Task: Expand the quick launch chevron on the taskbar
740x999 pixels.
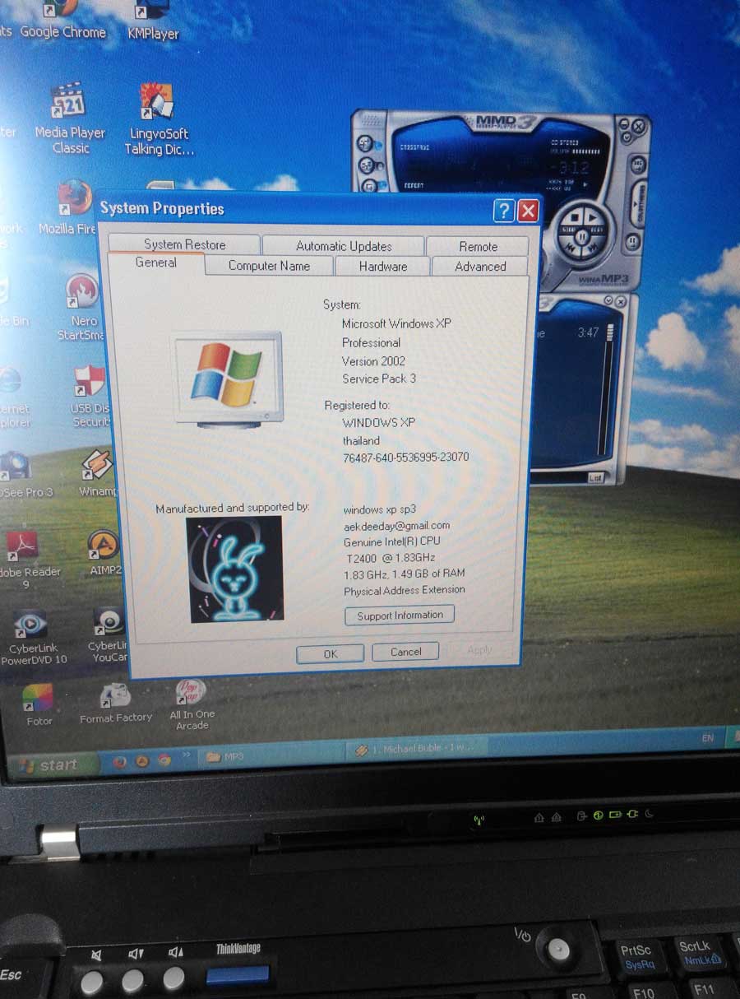Action: 187,755
